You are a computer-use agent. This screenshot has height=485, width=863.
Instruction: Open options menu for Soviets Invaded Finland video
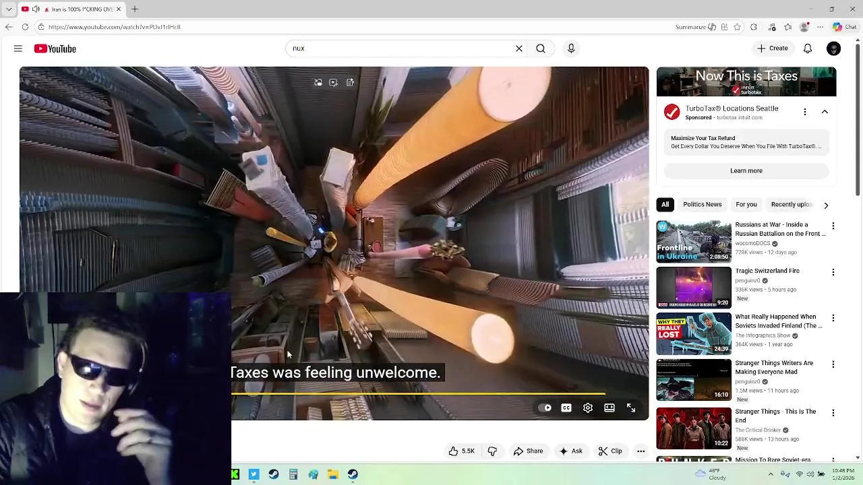click(833, 318)
